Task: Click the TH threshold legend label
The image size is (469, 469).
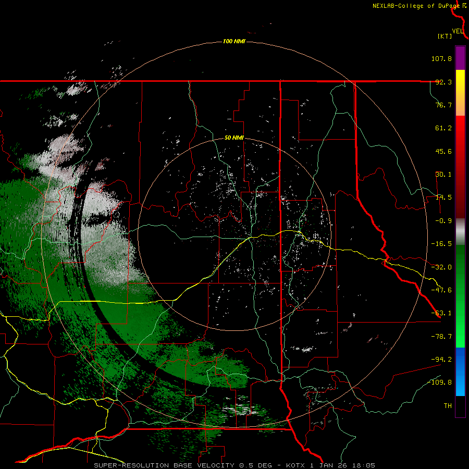Action: (x=448, y=406)
